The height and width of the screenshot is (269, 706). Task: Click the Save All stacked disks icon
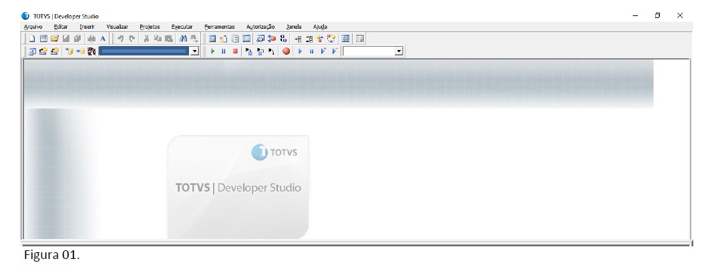coord(77,39)
